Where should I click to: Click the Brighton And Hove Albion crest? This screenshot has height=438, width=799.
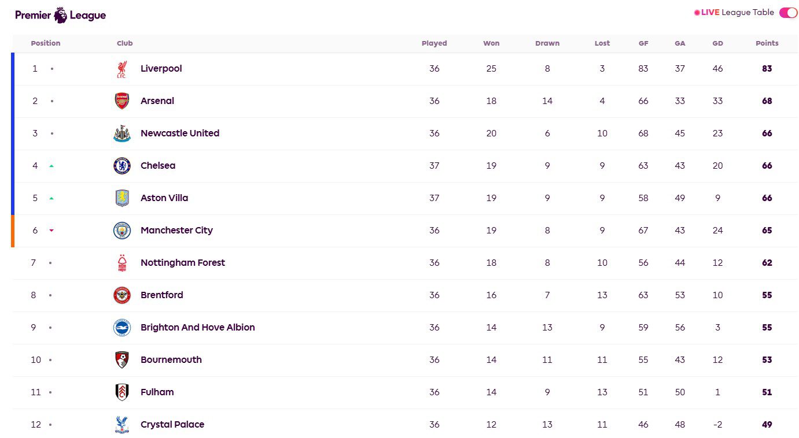pos(121,328)
